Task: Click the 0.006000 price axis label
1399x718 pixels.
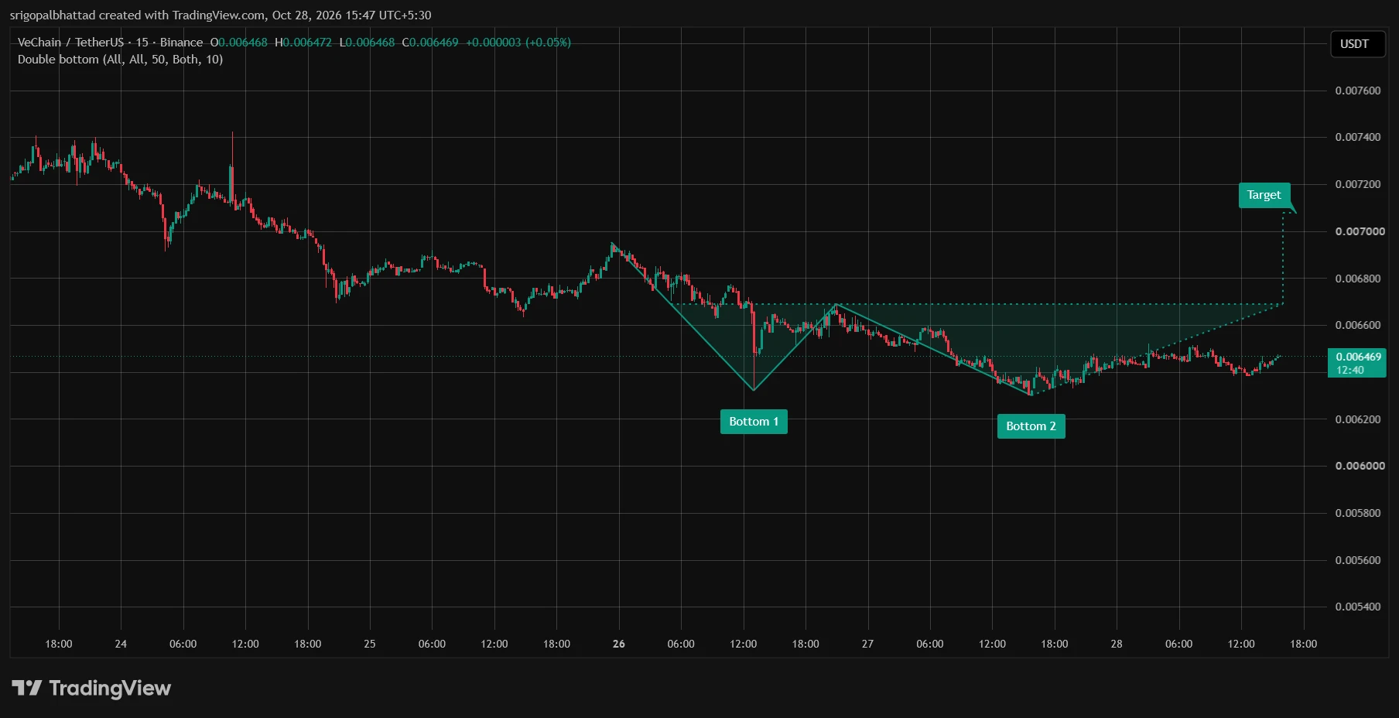Action: click(1360, 466)
